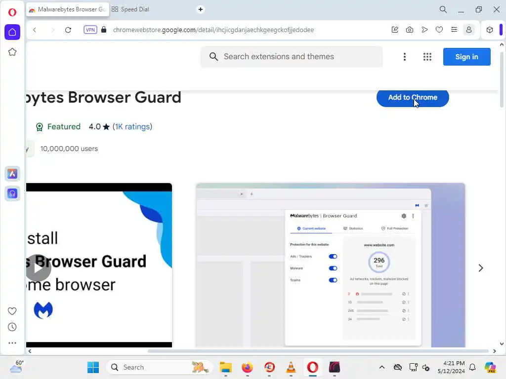Open taskbar clock showing 4:21 PM
Image resolution: width=506 pixels, height=379 pixels.
point(451,367)
